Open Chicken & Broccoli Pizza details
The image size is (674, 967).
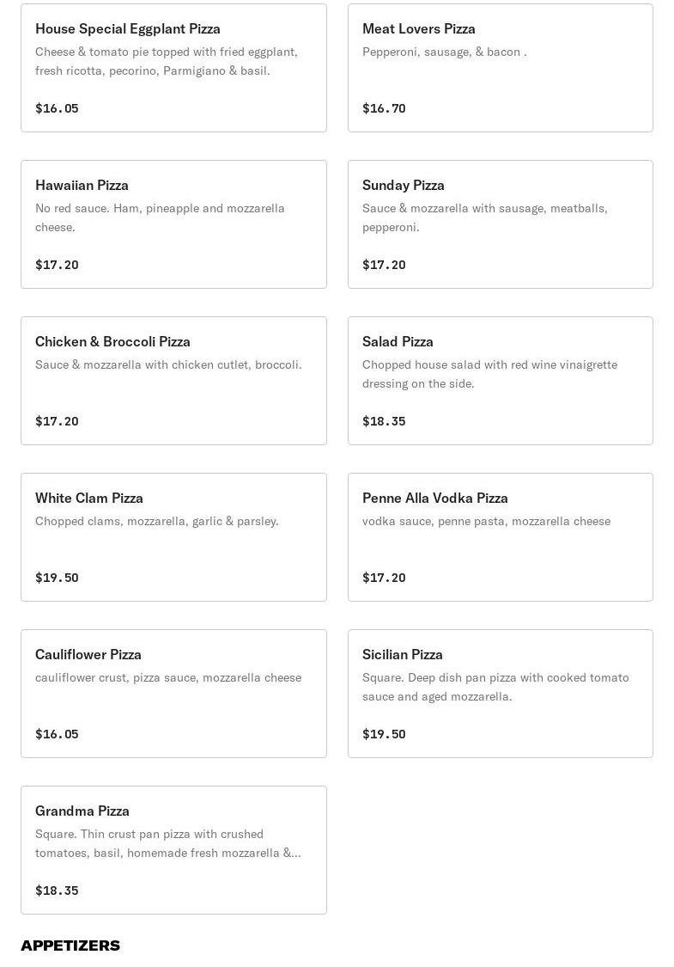click(173, 381)
